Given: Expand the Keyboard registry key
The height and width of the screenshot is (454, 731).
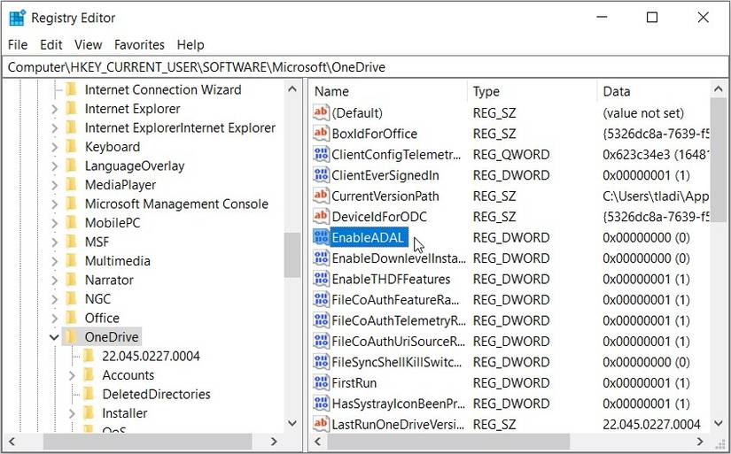Looking at the screenshot, I should [55, 147].
